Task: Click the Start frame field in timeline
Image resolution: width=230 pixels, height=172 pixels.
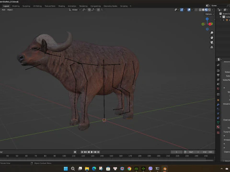Action: [x=194, y=152]
